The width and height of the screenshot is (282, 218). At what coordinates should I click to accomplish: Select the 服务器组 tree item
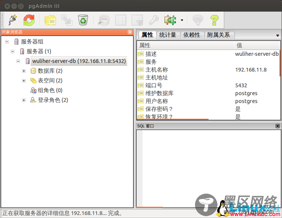point(32,42)
